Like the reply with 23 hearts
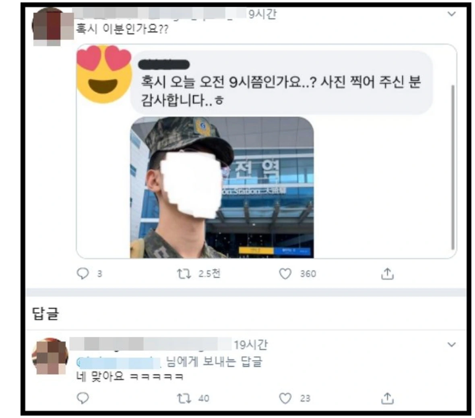 pyautogui.click(x=285, y=398)
